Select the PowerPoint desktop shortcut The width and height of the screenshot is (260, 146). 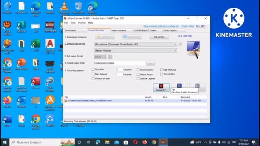[22, 64]
